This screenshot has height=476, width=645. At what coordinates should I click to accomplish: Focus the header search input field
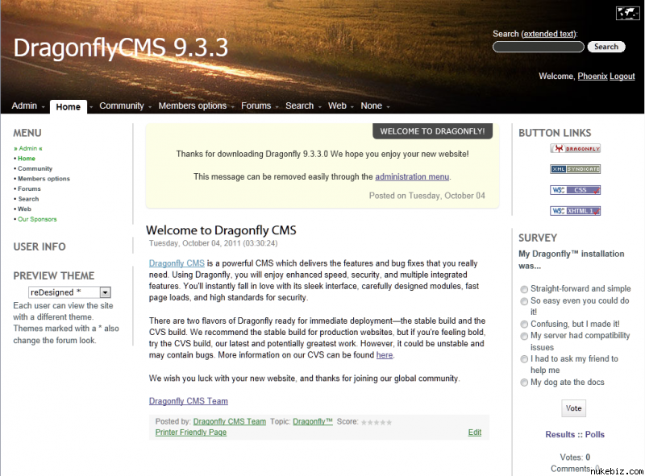[x=538, y=47]
